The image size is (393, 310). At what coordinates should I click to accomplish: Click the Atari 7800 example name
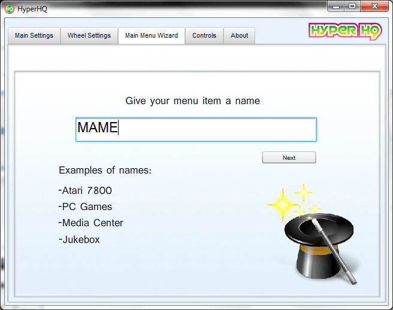(86, 191)
